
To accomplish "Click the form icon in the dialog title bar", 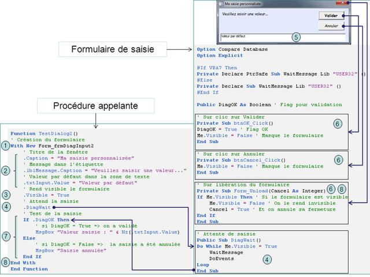I will click(221, 3).
